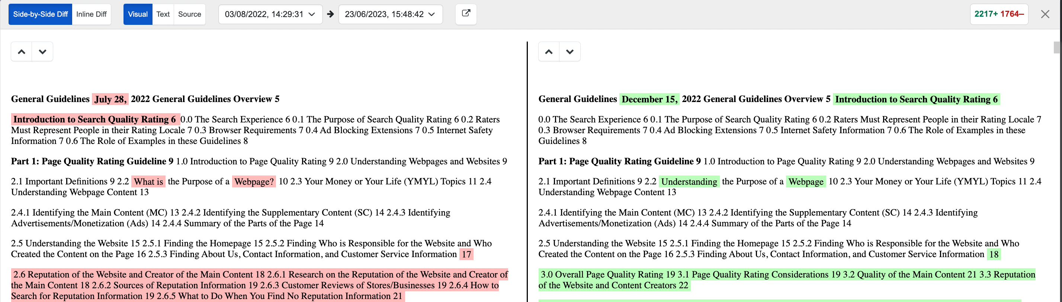Click the 2217+ 1764– change counter
Image resolution: width=1062 pixels, height=302 pixels.
(998, 14)
